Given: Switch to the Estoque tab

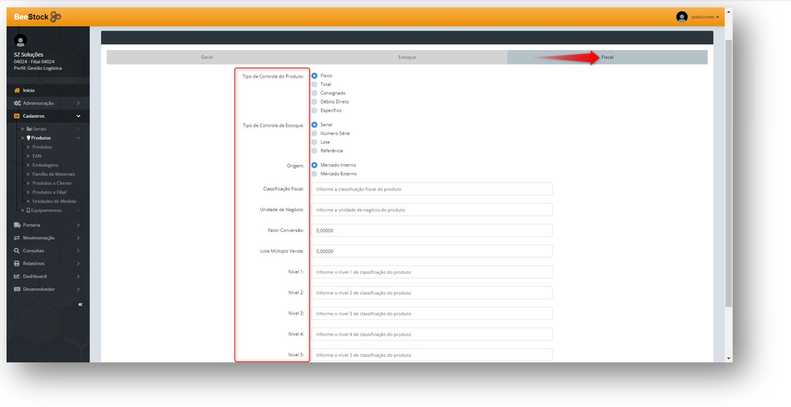Looking at the screenshot, I should 407,57.
